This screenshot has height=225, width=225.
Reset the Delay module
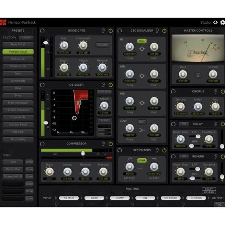[174, 124]
